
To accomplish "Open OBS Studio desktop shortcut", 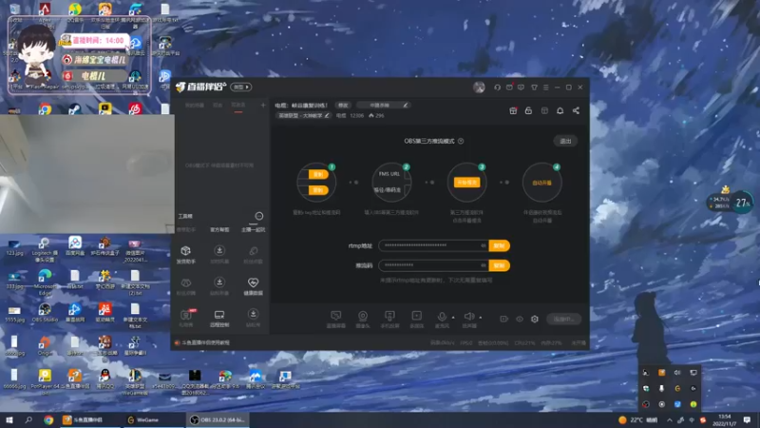I will point(45,313).
